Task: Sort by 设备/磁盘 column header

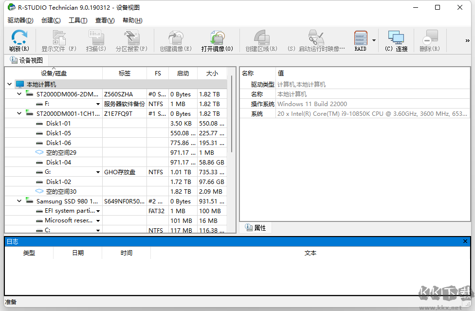Action: [x=54, y=73]
